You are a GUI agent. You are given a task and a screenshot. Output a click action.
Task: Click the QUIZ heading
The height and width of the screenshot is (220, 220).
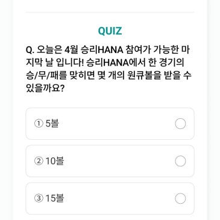[x=110, y=31]
